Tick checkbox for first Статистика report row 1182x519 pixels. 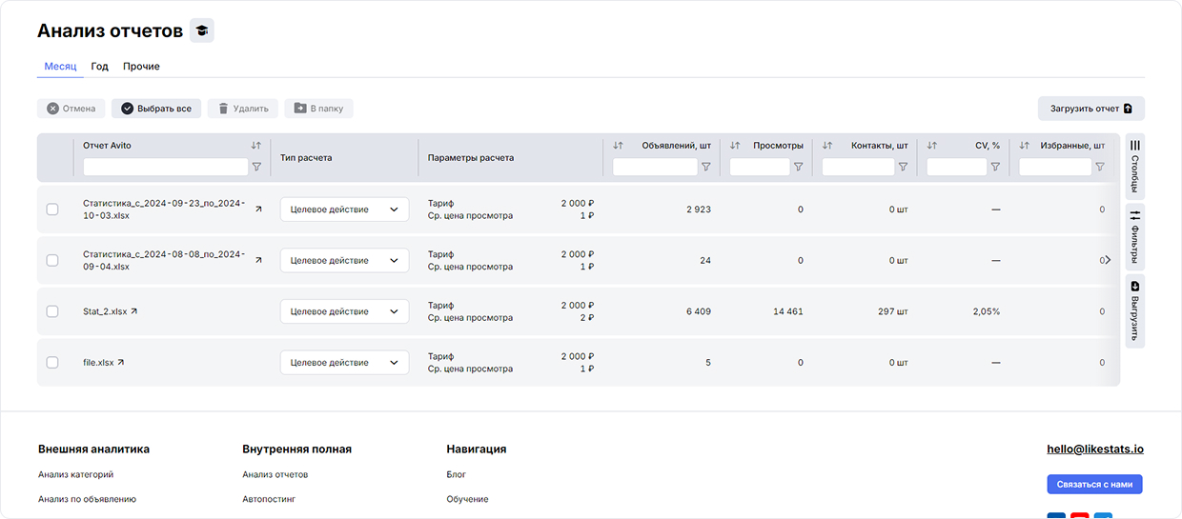[52, 210]
